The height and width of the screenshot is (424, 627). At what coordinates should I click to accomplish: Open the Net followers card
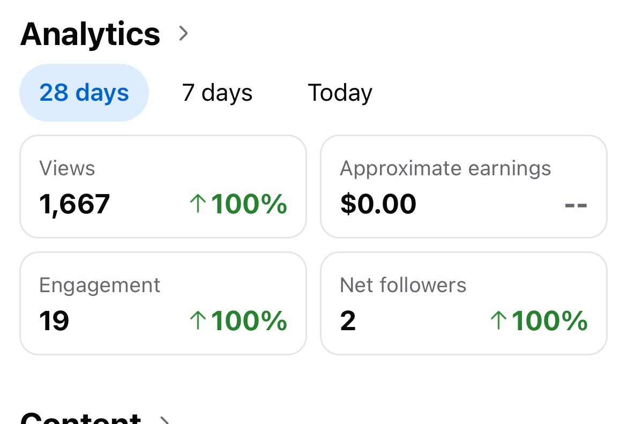click(x=464, y=303)
